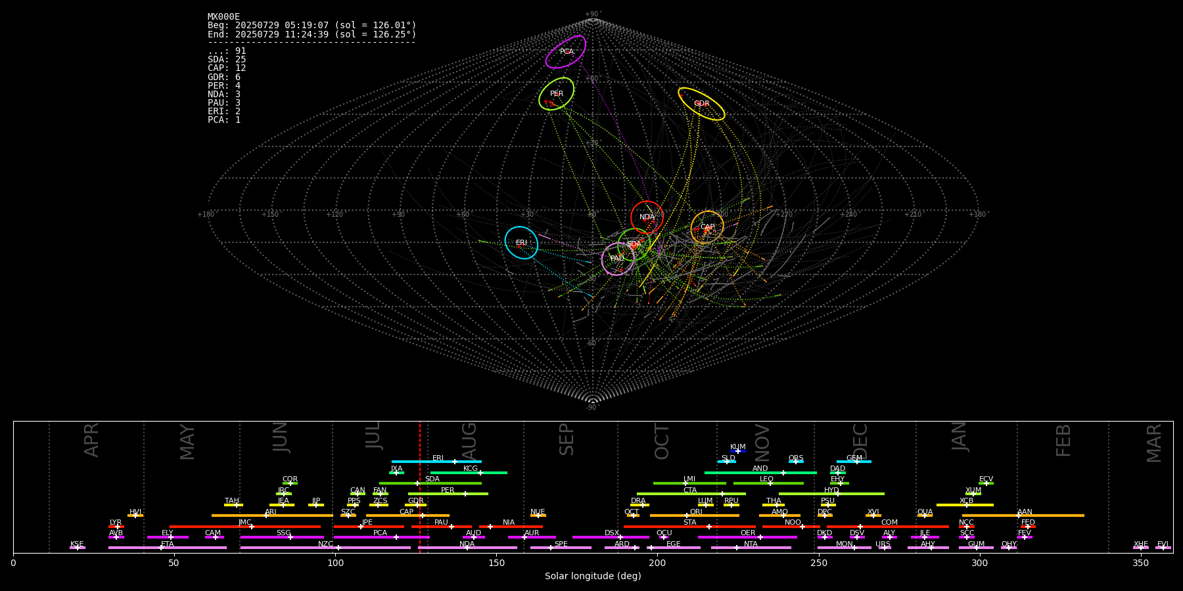
Task: Select the AAN shower bar in timeline
Action: click(1023, 515)
